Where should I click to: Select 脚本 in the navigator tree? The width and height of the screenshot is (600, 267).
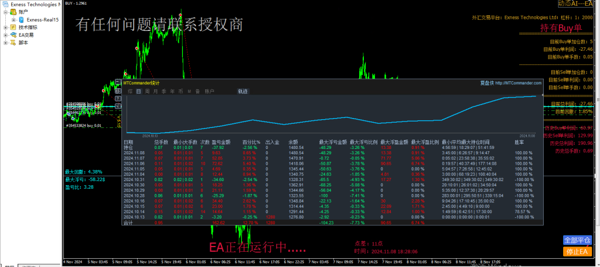click(23, 43)
